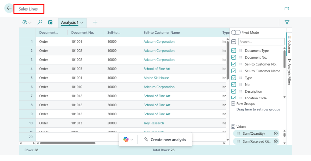Viewport: 311px width, 161px height.
Task: Click the column search input field
Action: tap(261, 42)
